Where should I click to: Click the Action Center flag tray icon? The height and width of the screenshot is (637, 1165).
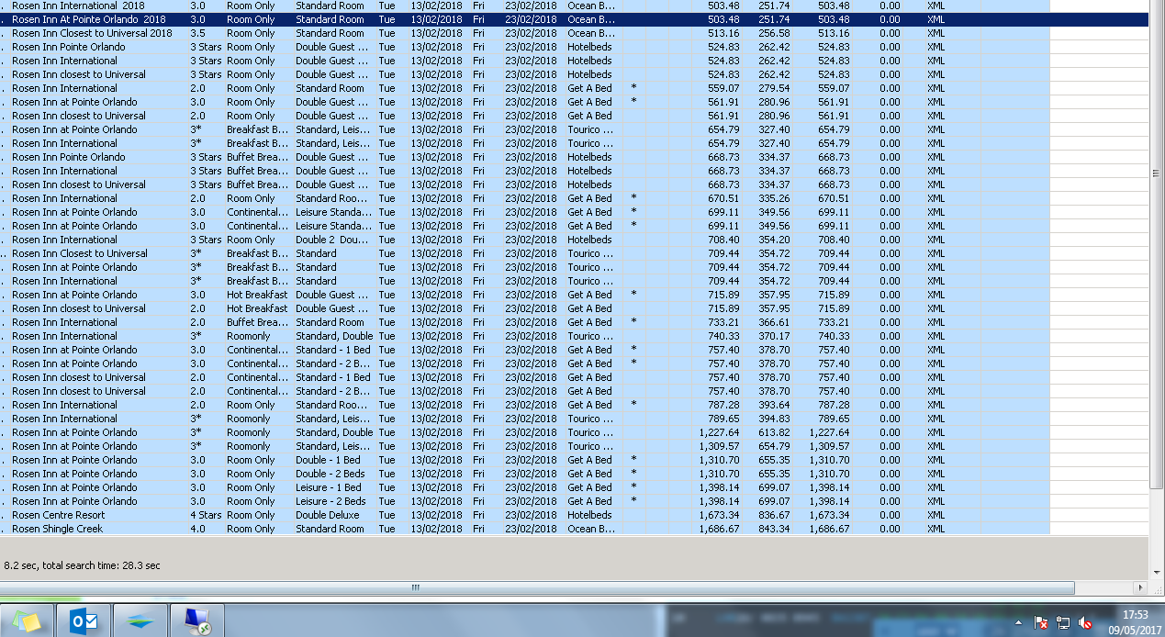pyautogui.click(x=1041, y=622)
